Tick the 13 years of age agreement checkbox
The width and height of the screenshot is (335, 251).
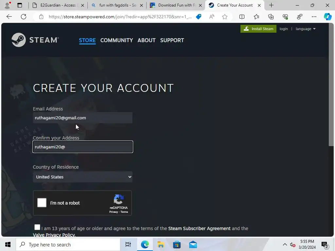pos(37,227)
